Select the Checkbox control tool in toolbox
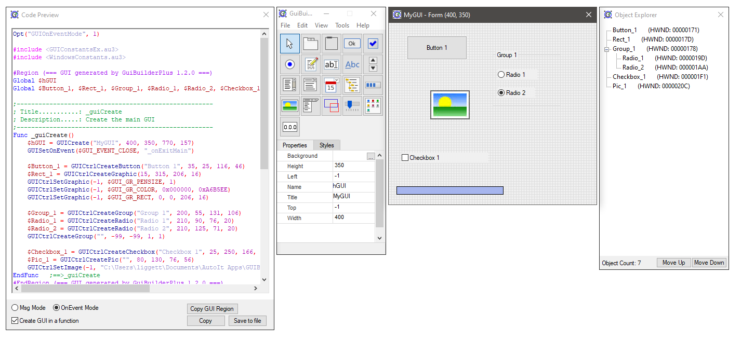Image resolution: width=741 pixels, height=341 pixels. [x=373, y=44]
